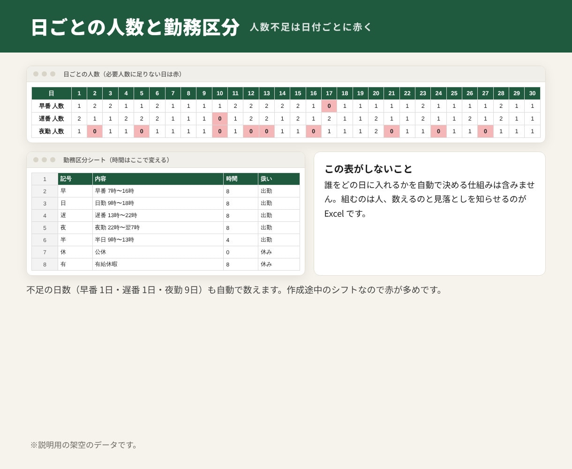Image resolution: width=572 pixels, height=469 pixels.
Task: Click hours value 4 in 半日 row
Action: tap(241, 240)
